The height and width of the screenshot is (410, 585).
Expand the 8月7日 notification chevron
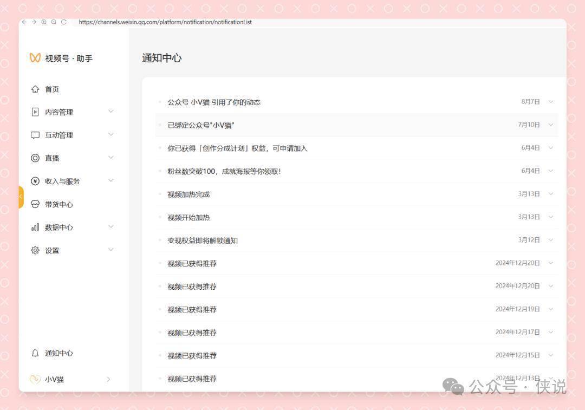[551, 102]
